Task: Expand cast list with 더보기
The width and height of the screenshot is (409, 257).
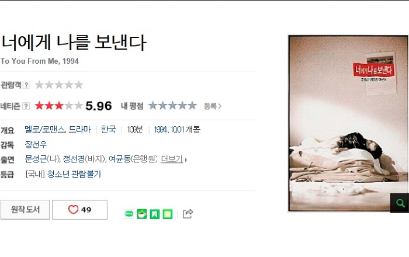Action: (172, 159)
